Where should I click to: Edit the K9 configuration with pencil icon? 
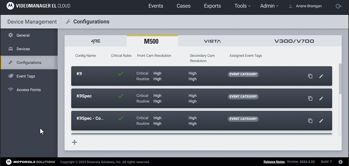pos(321,76)
